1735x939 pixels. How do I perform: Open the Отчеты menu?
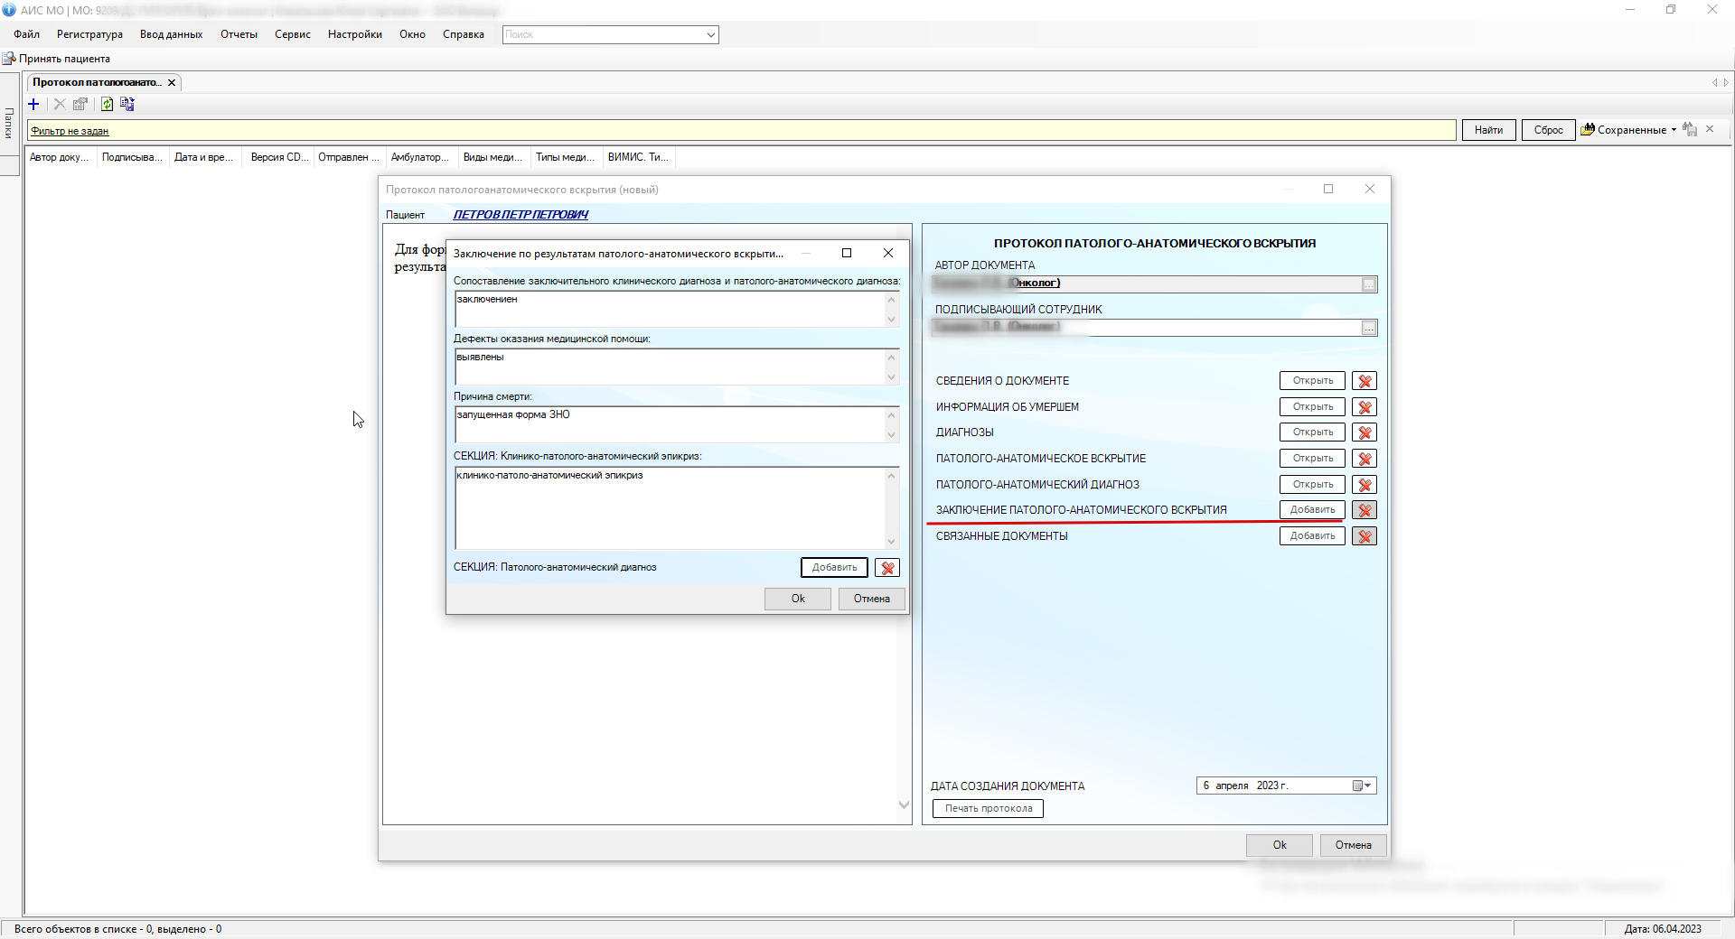tap(239, 34)
